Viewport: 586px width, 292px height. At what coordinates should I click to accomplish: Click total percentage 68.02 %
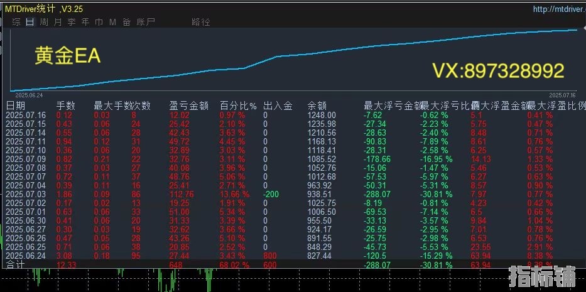(234, 265)
